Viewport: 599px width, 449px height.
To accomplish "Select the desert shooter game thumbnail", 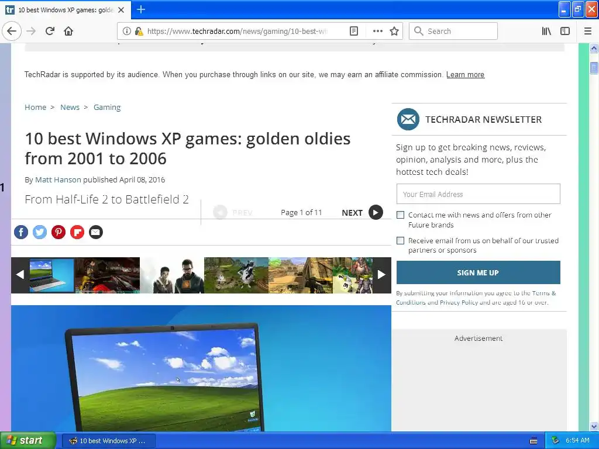I will coord(301,275).
